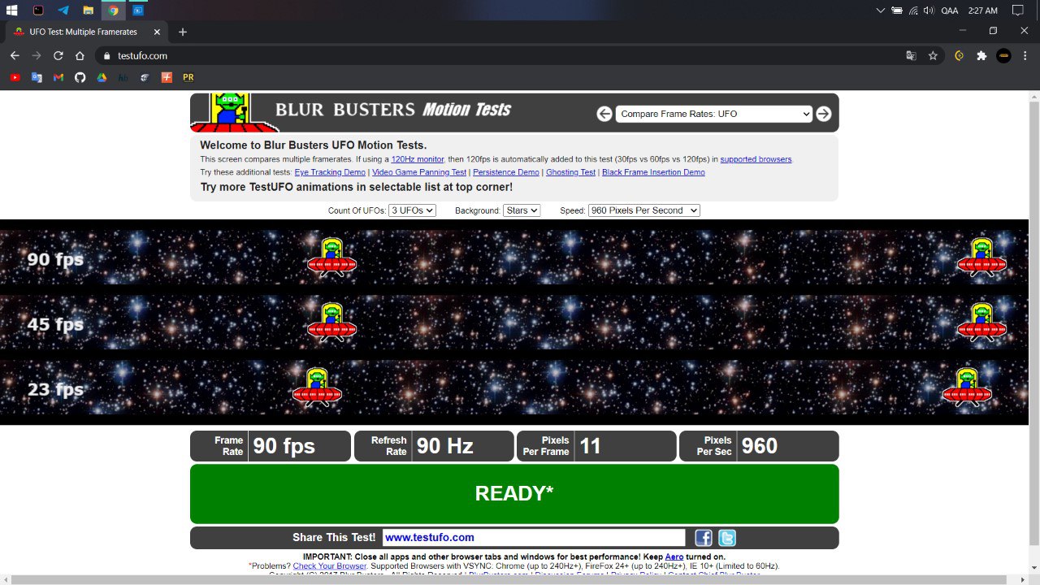
Task: Open Background Stars dropdown
Action: pos(522,210)
